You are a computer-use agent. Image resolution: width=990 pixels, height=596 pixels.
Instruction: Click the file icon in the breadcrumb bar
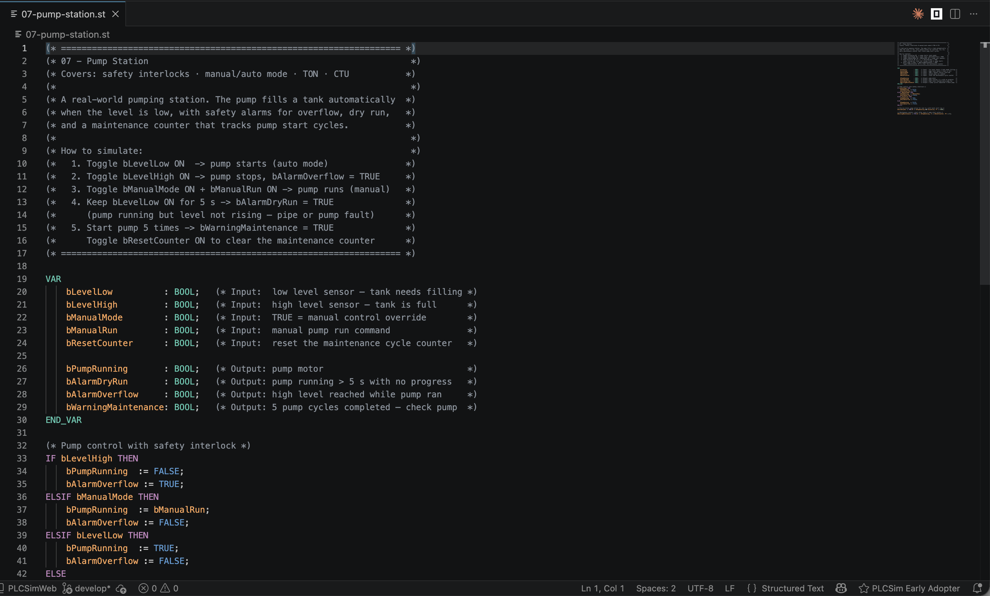[18, 35]
